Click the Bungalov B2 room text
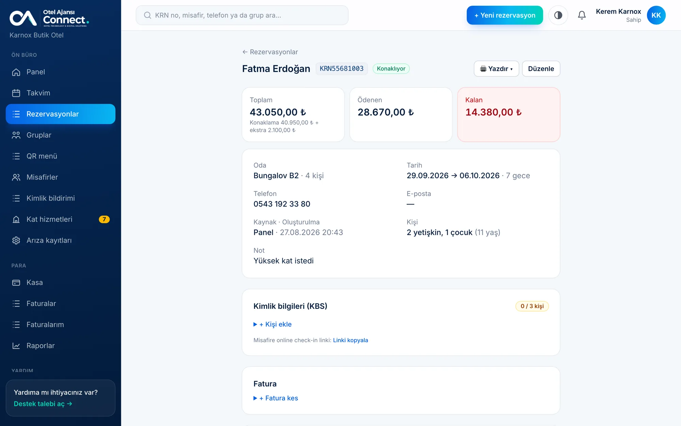The width and height of the screenshot is (681, 426). [x=276, y=176]
